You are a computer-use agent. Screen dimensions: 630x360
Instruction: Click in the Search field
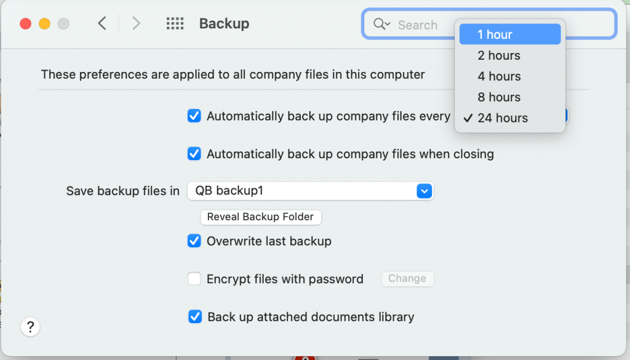(489, 24)
